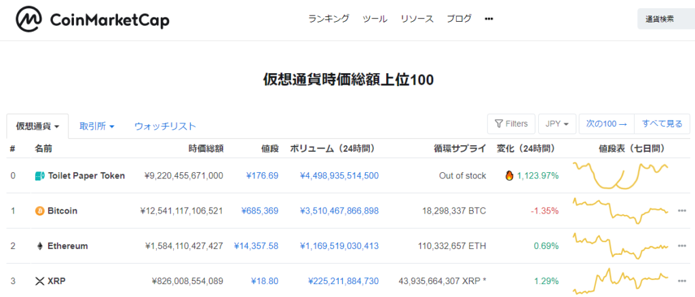
Task: Open the Toilet Paper Token seven-day chart
Action: click(621, 176)
